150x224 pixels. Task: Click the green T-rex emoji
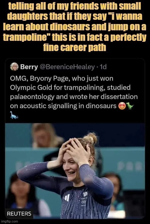click(130, 106)
